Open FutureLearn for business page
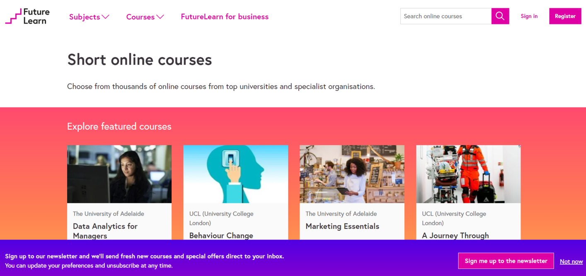The image size is (586, 276). pyautogui.click(x=225, y=17)
